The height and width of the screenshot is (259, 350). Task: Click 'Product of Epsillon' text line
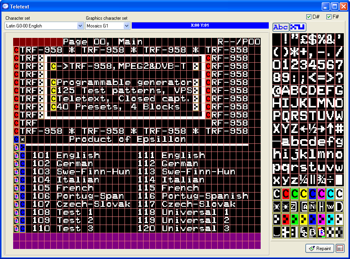pyautogui.click(x=128, y=139)
